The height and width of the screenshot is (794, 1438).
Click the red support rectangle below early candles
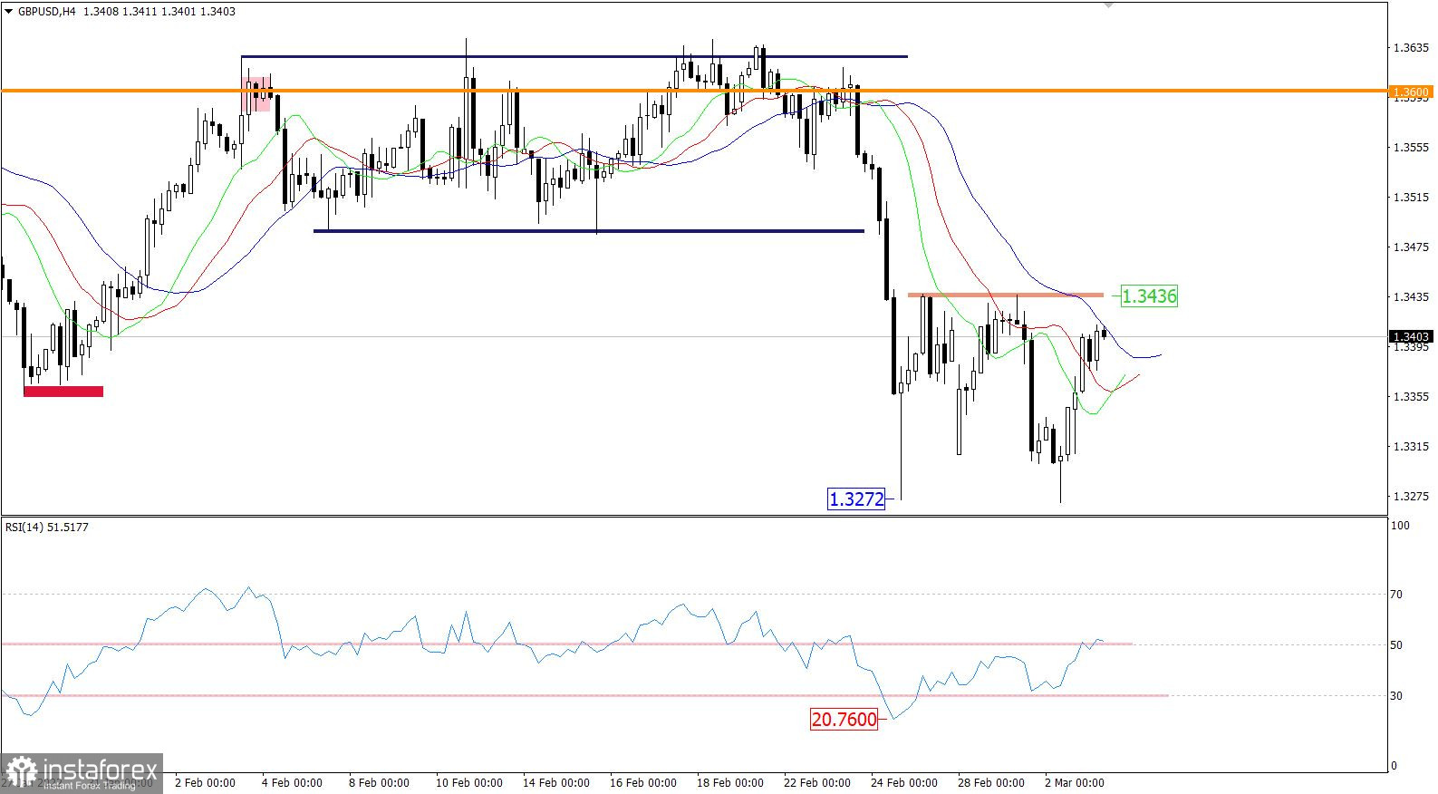tap(63, 392)
